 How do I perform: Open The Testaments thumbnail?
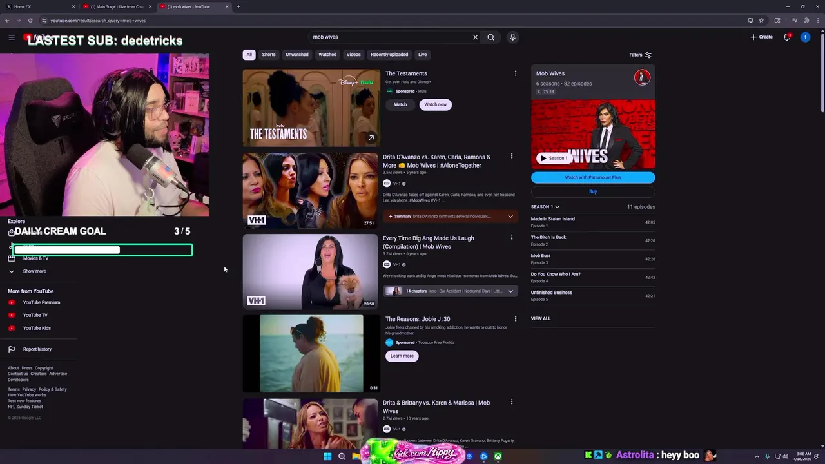tap(311, 108)
